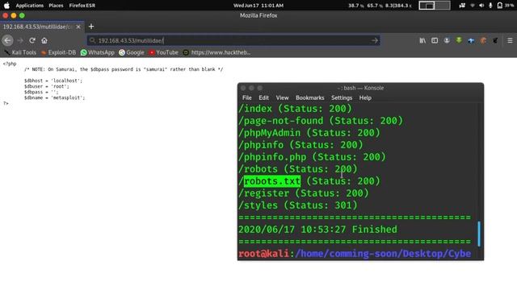Click the Konsole window title bar
The height and width of the screenshot is (290, 517).
pos(361,88)
